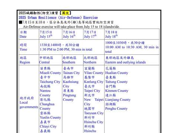The image size is (178, 133).
Task: Click the Northern region cell
Action: (94, 60)
